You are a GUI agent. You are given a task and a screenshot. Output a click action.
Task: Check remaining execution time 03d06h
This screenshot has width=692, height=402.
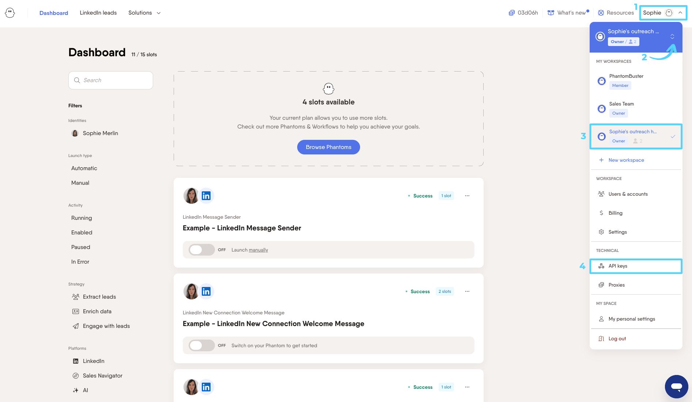coord(523,13)
